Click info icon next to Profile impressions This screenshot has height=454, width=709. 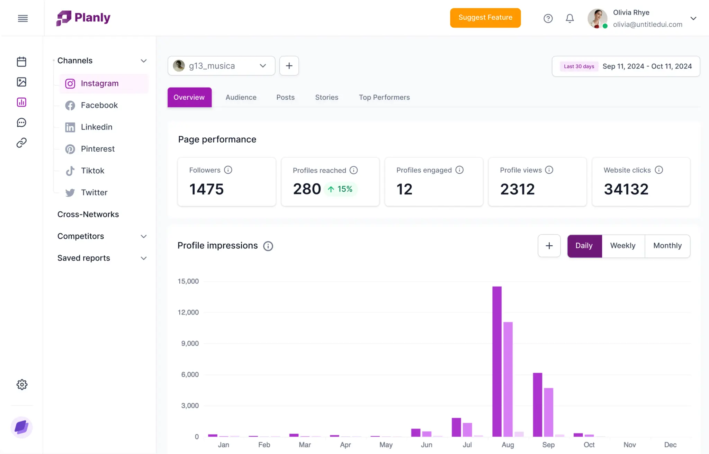(268, 246)
